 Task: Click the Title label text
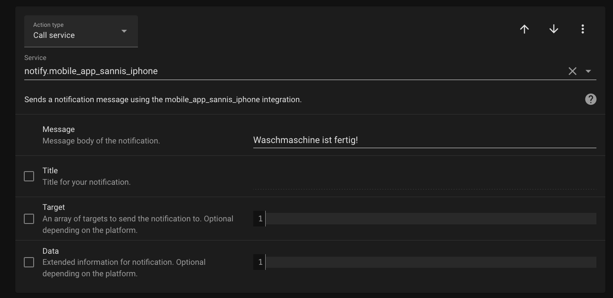pos(50,170)
